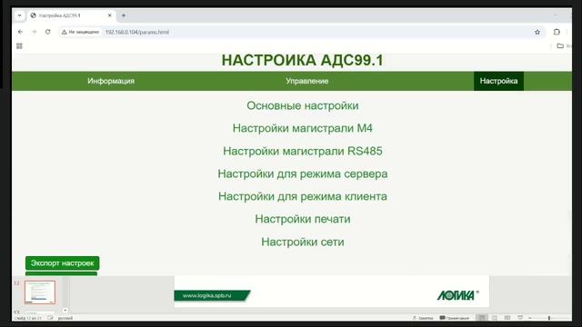Open PowerPoint Примечания comments button
Viewport: 582px width, 327px height.
pyautogui.click(x=455, y=318)
